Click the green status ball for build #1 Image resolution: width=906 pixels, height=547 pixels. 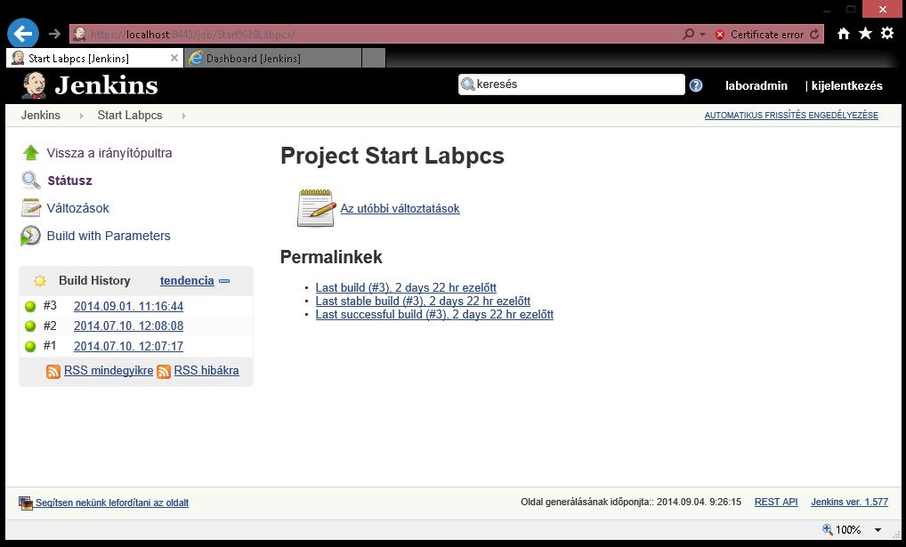(x=30, y=347)
